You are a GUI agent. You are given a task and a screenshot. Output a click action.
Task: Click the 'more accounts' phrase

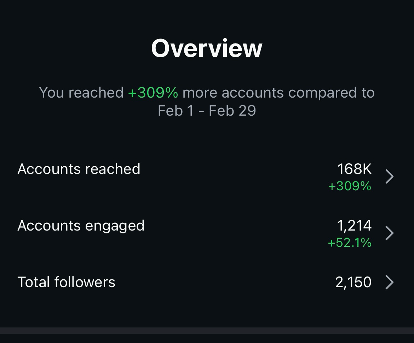(233, 93)
